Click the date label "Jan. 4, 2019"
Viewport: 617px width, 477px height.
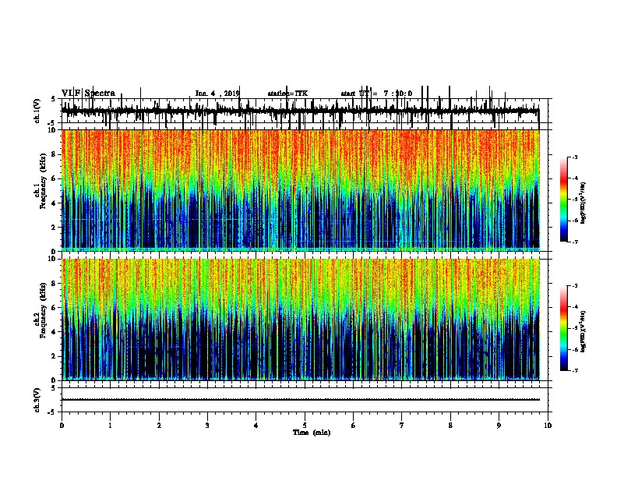pyautogui.click(x=217, y=94)
